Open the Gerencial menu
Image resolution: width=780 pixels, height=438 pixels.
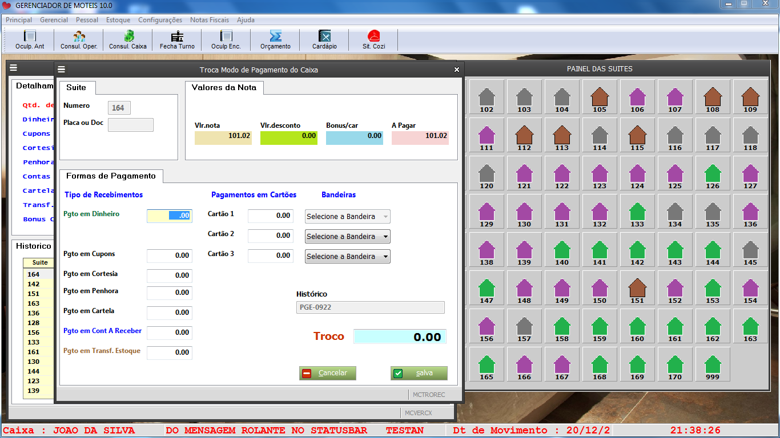pos(54,20)
